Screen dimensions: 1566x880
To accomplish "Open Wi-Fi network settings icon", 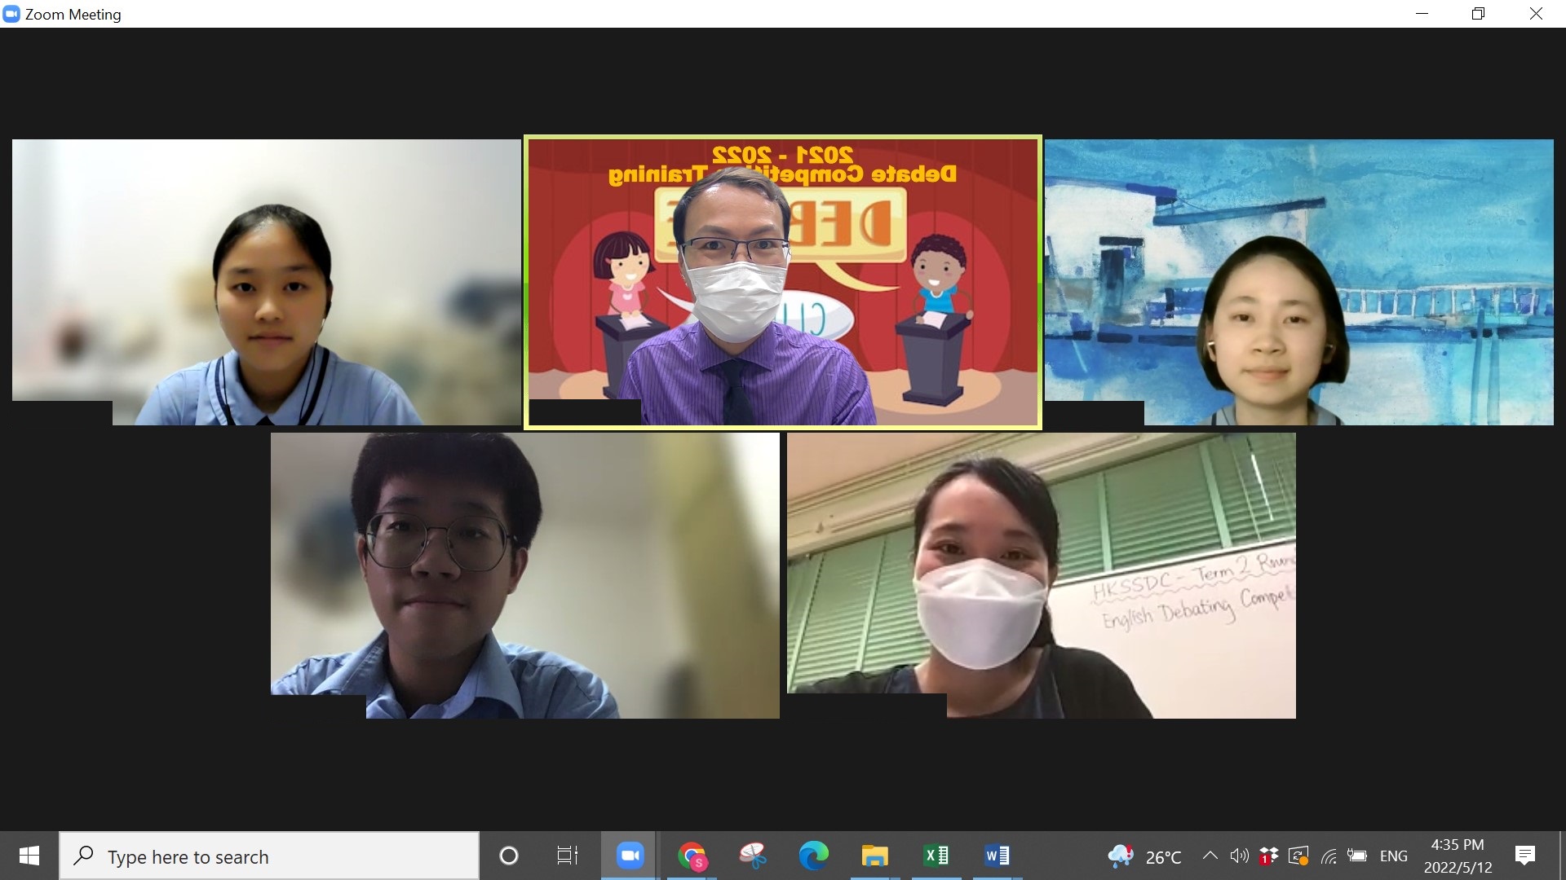I will (x=1329, y=856).
